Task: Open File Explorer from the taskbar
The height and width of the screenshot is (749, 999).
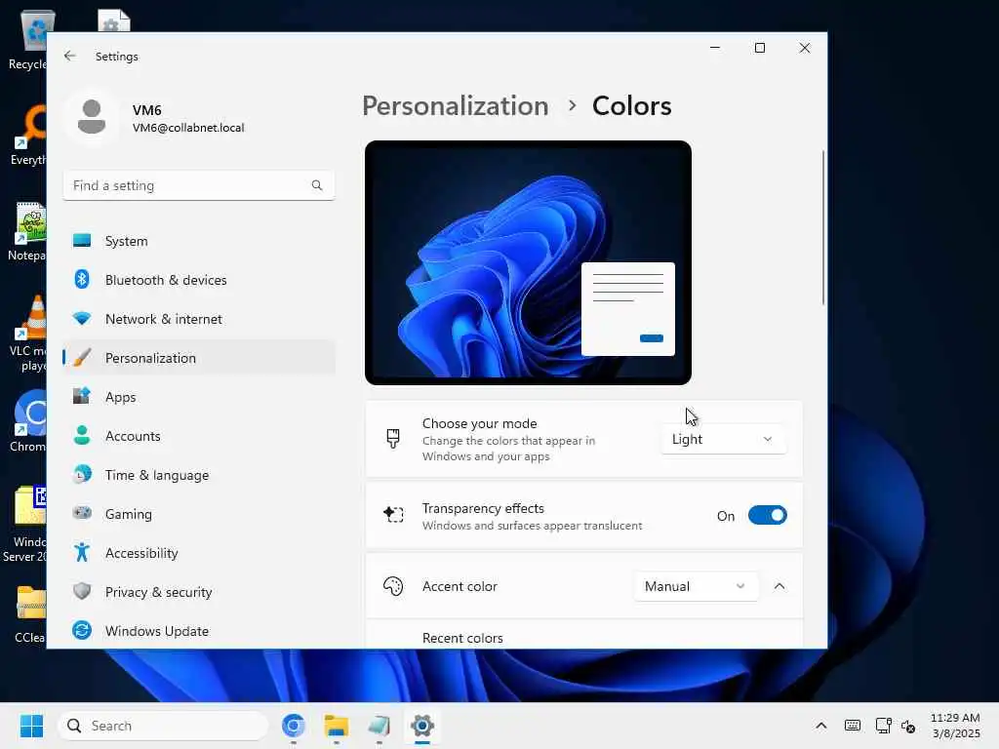Action: 336,726
